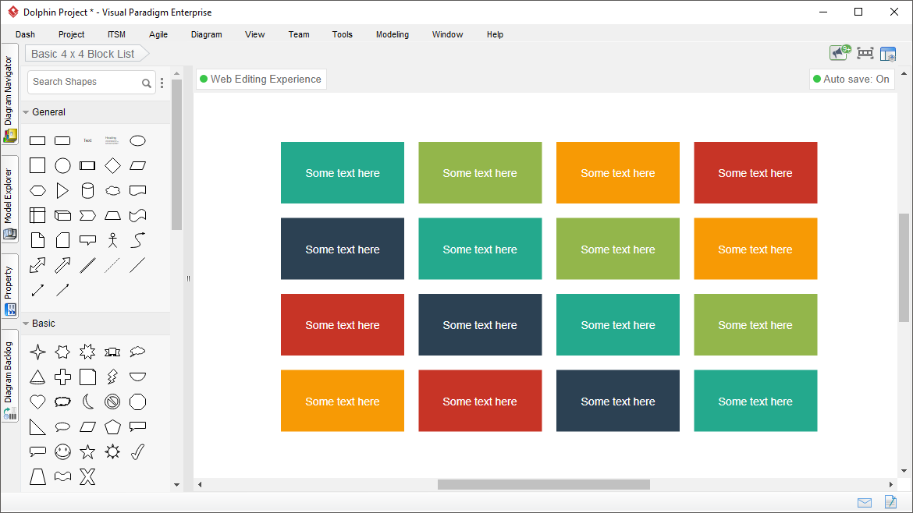Open the Modeling menu
913x513 pixels.
[392, 34]
